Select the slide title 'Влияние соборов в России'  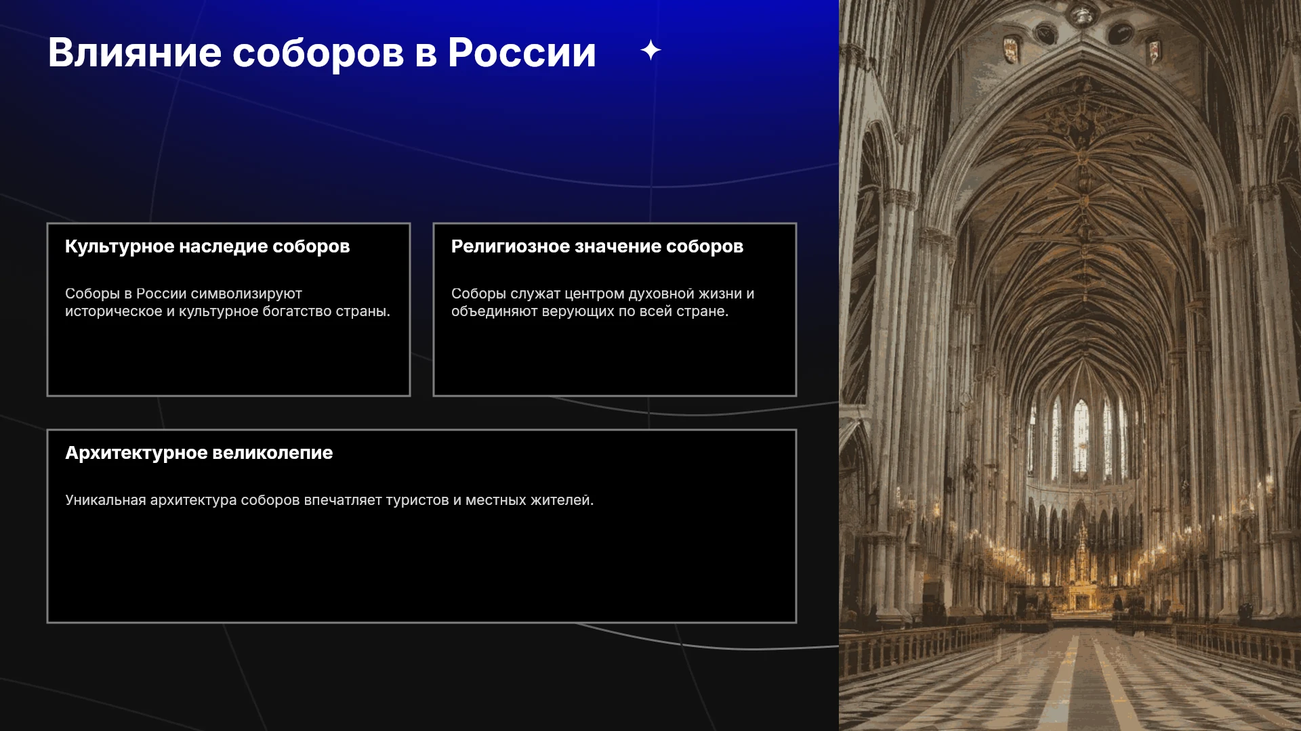click(x=322, y=53)
